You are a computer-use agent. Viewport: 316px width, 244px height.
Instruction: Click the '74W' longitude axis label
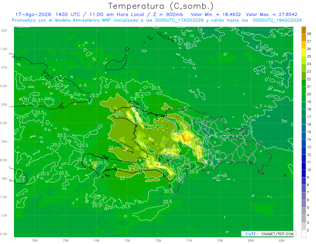tap(96, 241)
